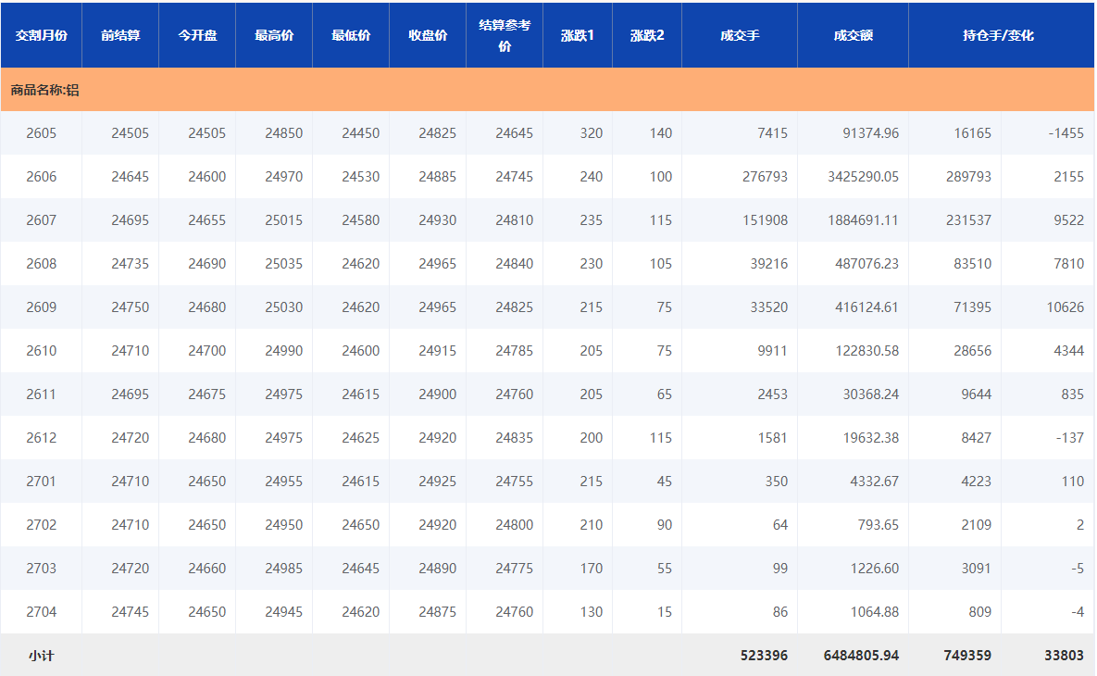Select the 商品名称:铝 group row
Viewport: 1097px width, 676px height.
point(548,90)
